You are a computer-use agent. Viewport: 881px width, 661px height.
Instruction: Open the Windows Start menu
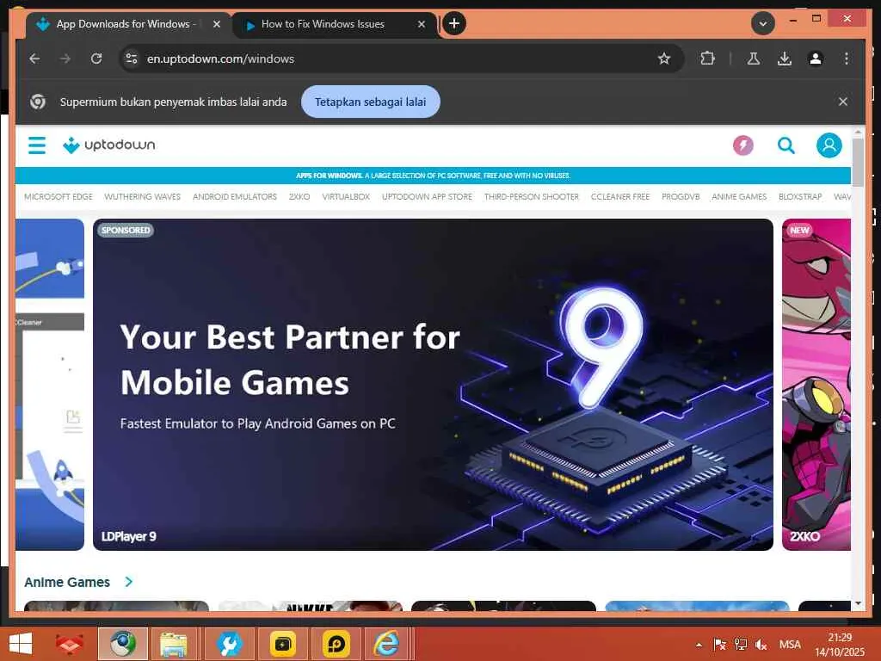[x=21, y=644]
